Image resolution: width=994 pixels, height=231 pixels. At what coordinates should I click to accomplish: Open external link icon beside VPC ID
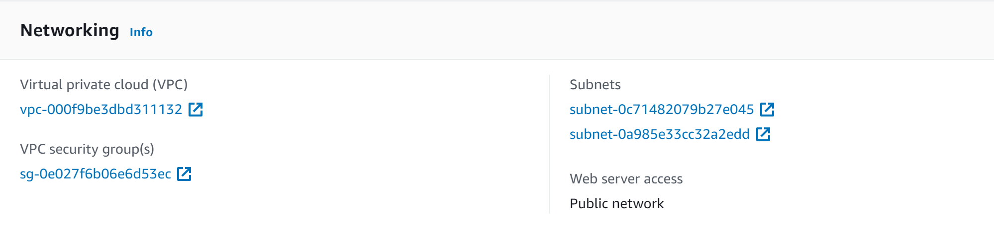point(196,110)
